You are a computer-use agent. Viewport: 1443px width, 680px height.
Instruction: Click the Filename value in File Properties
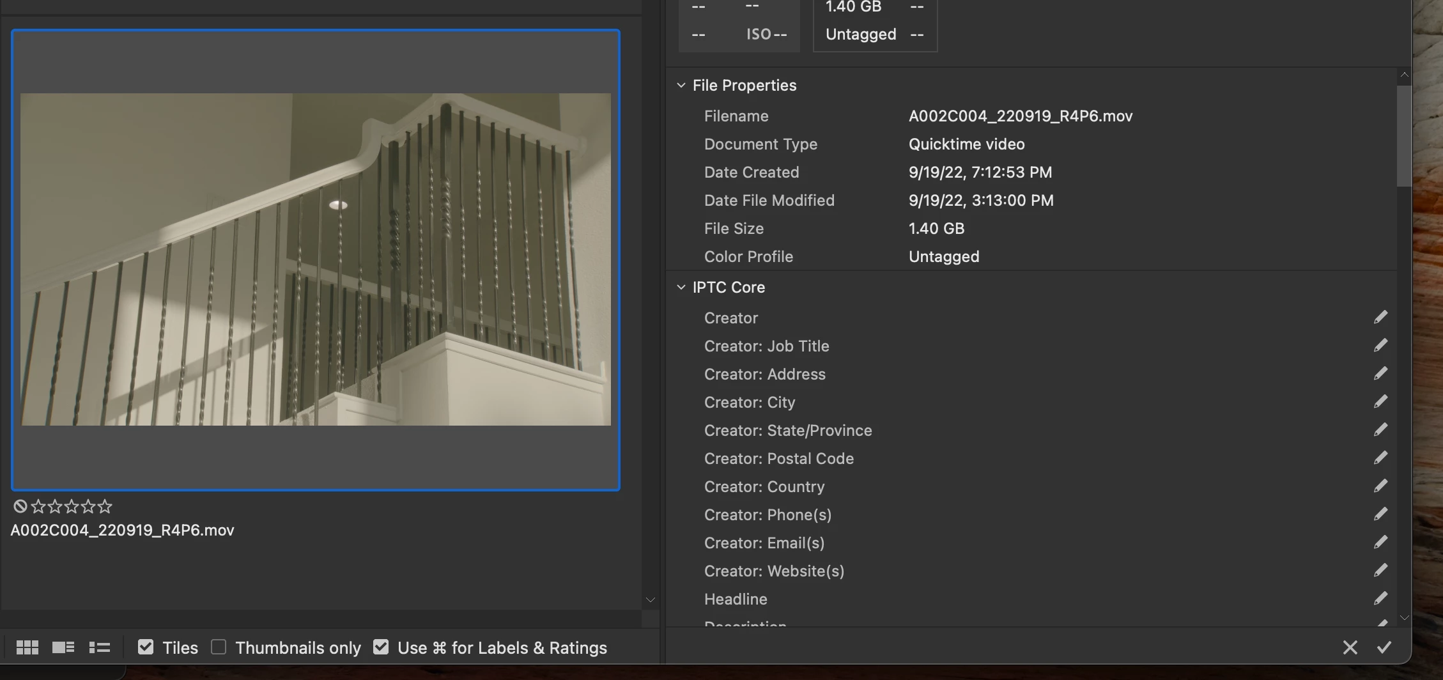1021,116
